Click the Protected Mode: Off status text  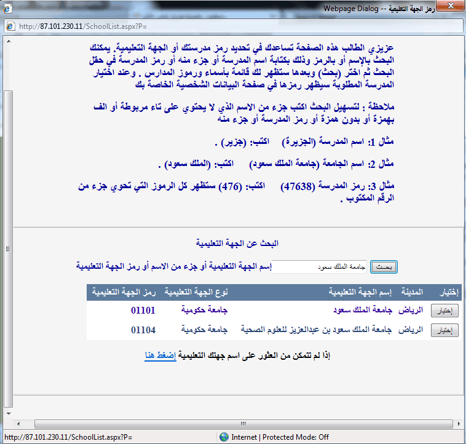click(x=296, y=437)
